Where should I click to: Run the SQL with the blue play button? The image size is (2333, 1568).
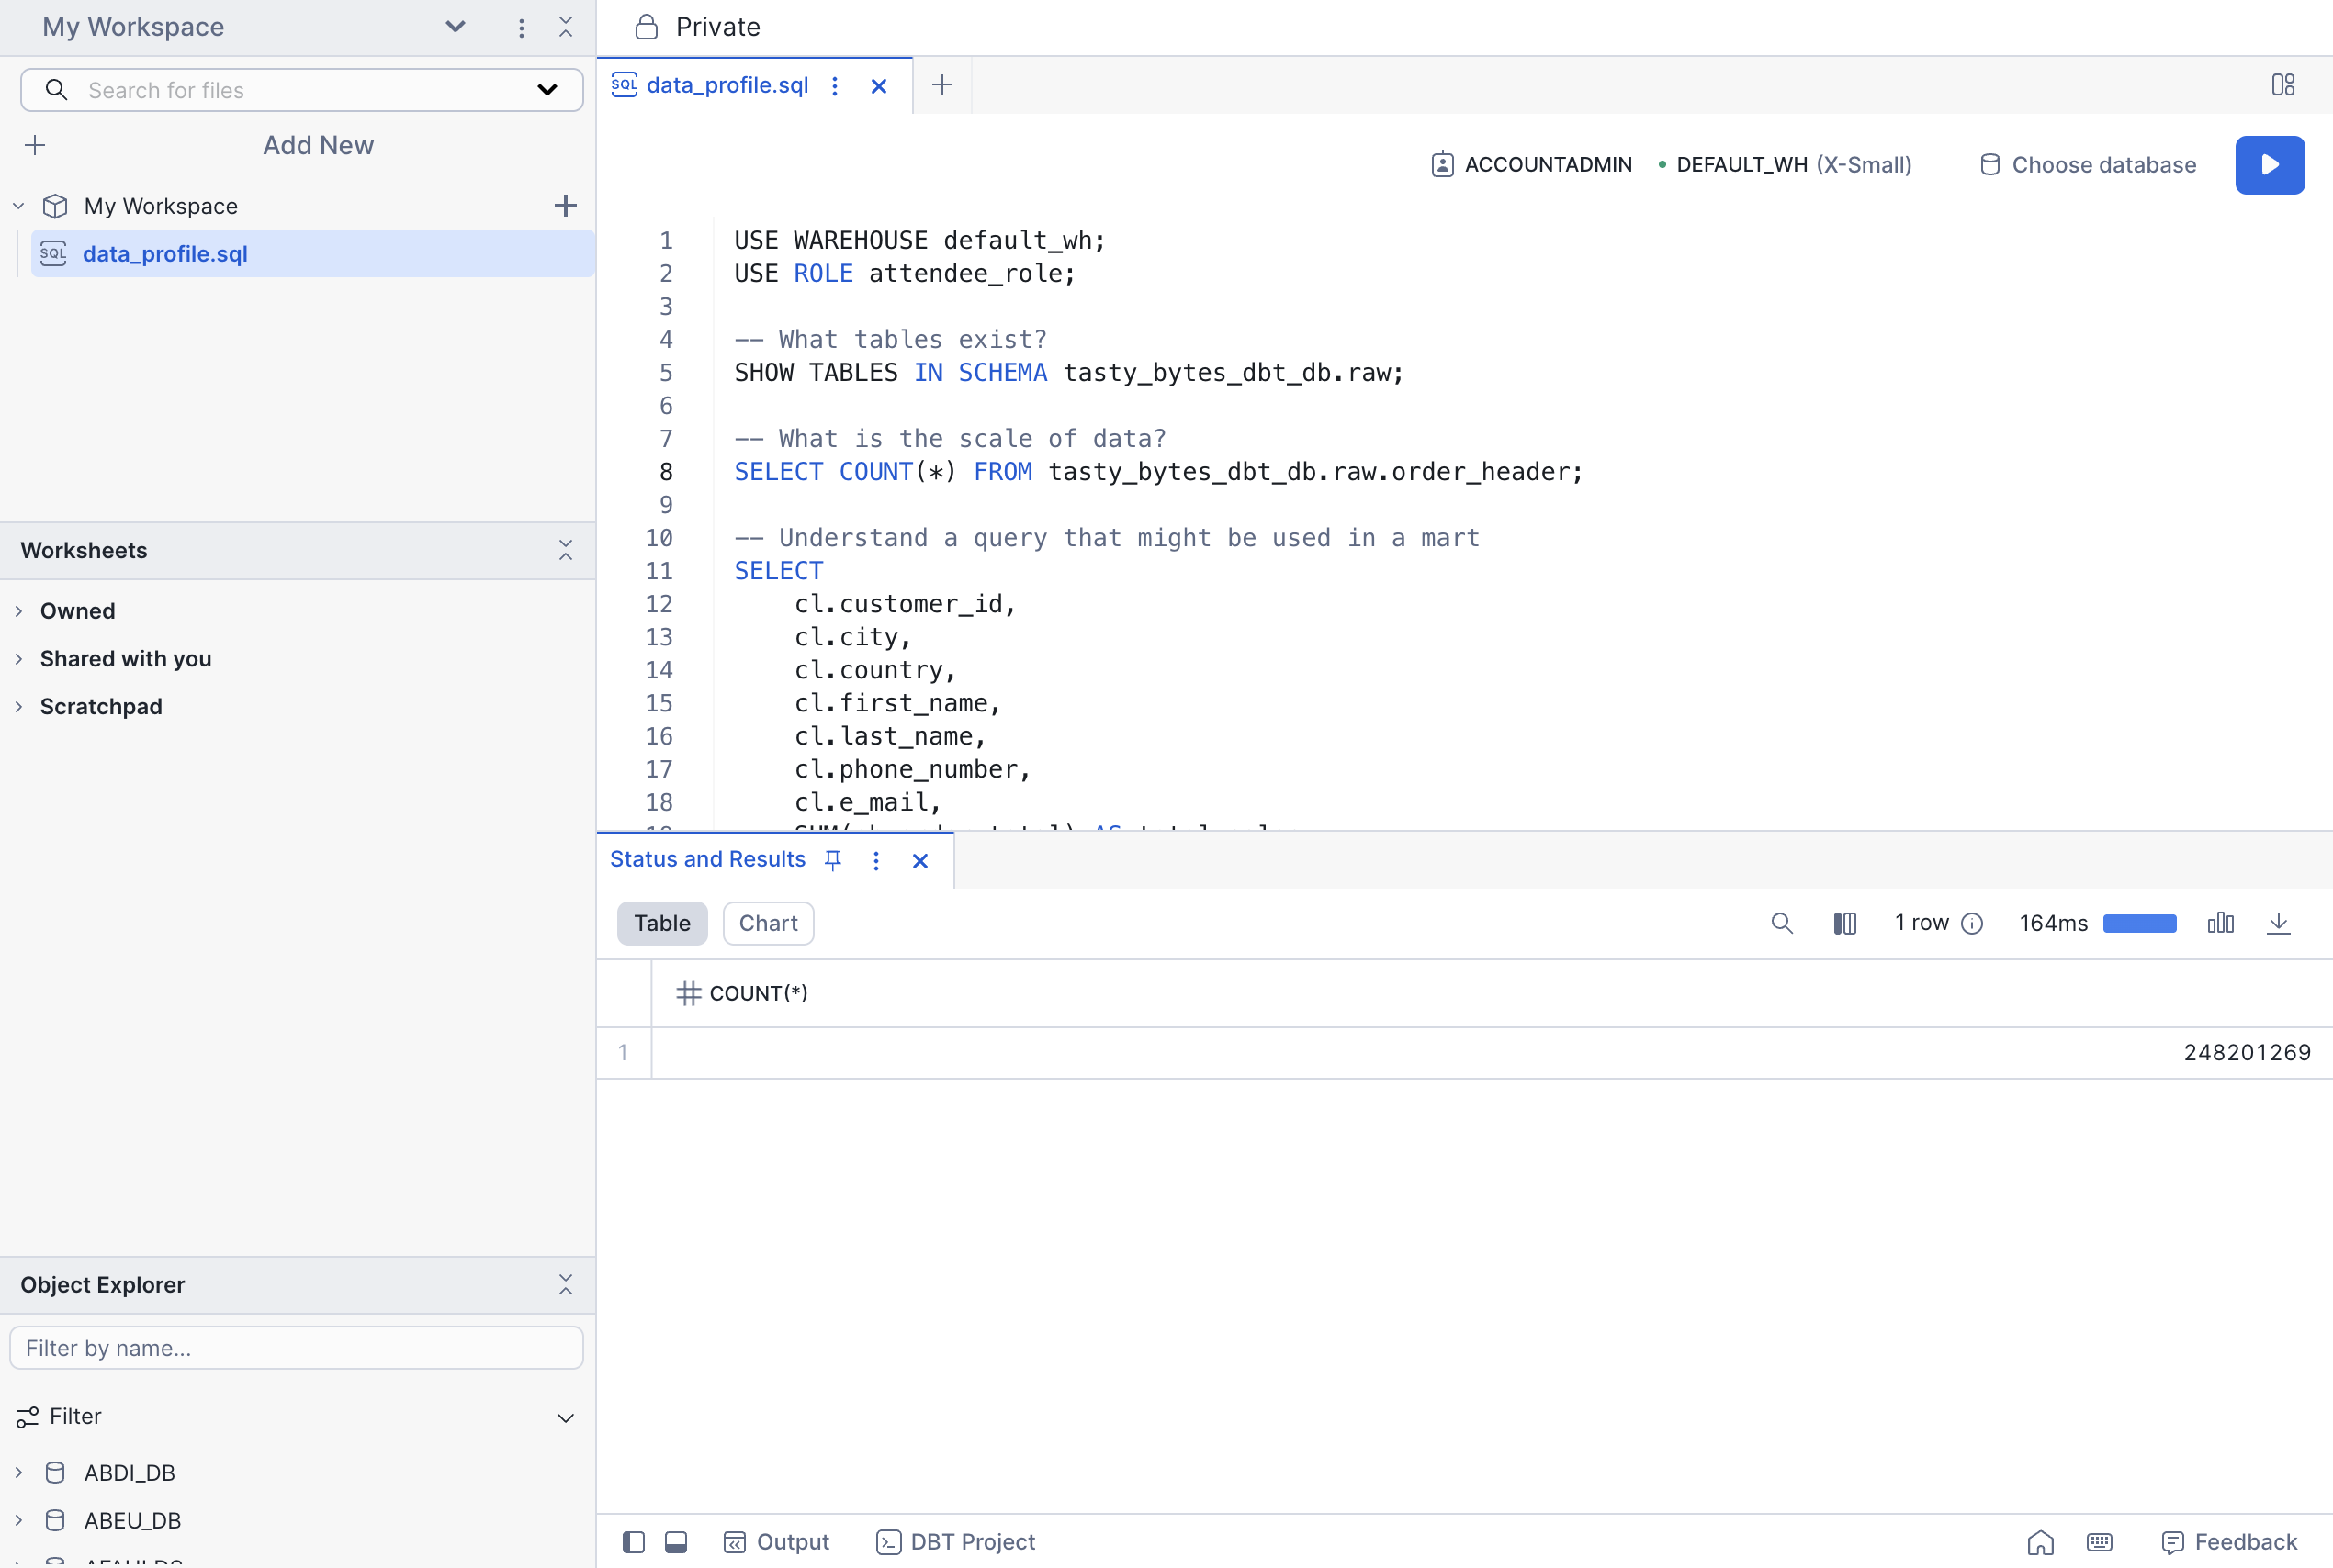[x=2269, y=164]
